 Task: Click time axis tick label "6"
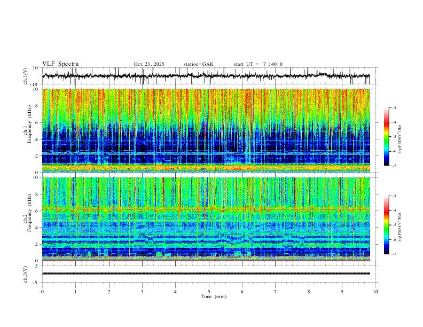[x=242, y=292]
